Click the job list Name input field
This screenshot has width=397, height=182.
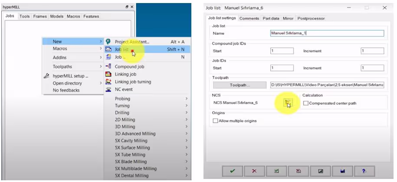(x=327, y=33)
